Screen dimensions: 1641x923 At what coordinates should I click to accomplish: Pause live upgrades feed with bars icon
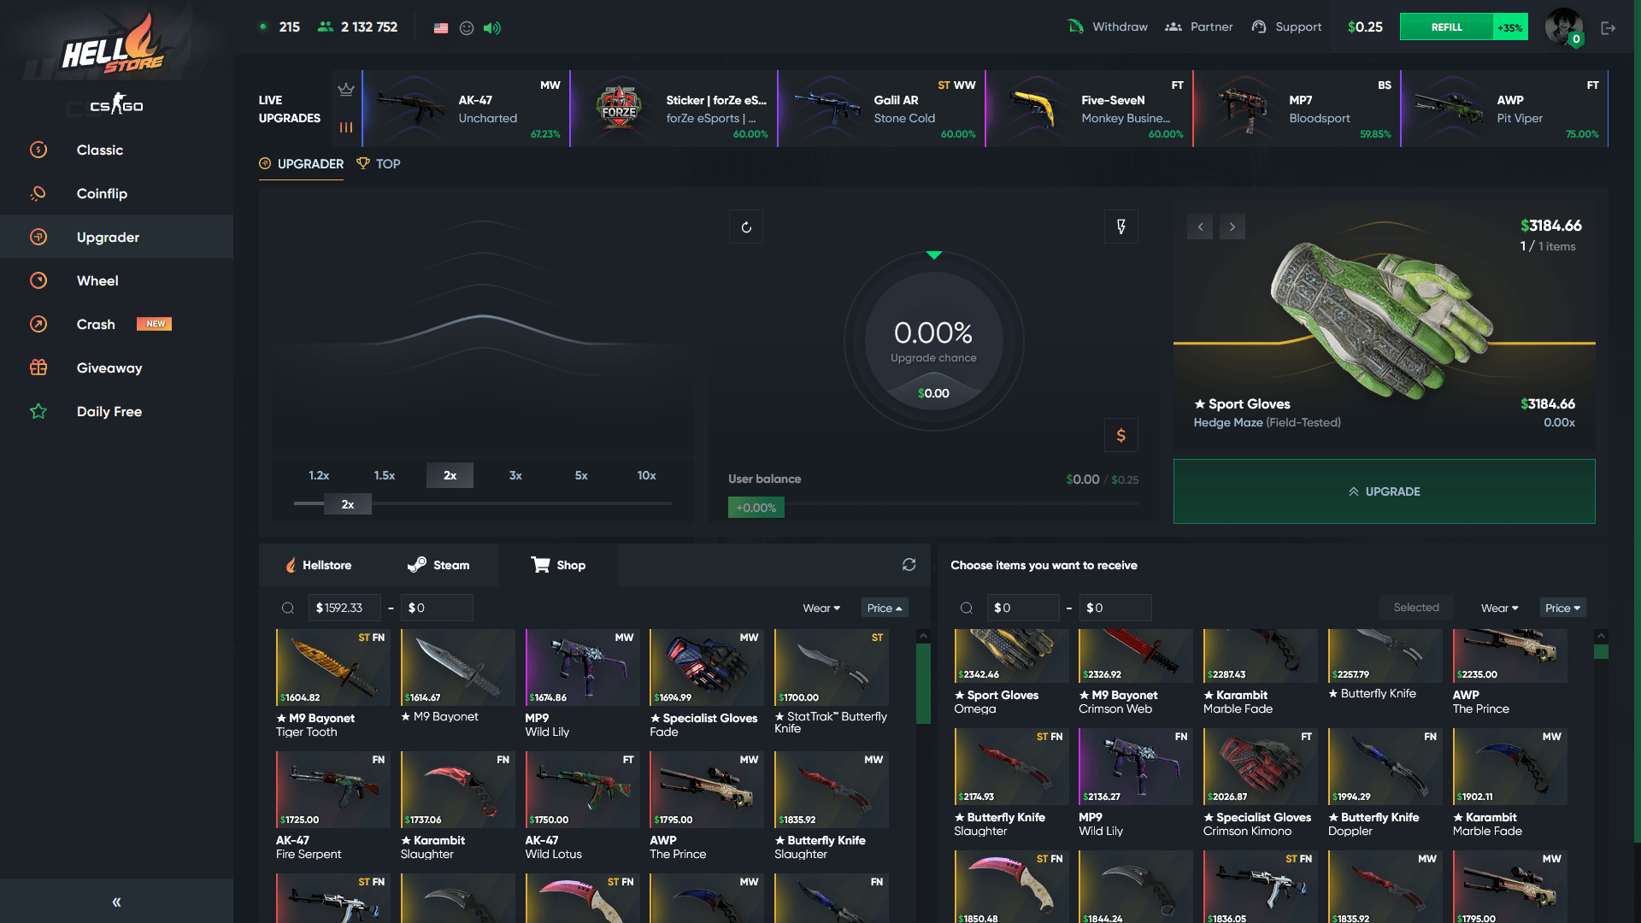(345, 127)
